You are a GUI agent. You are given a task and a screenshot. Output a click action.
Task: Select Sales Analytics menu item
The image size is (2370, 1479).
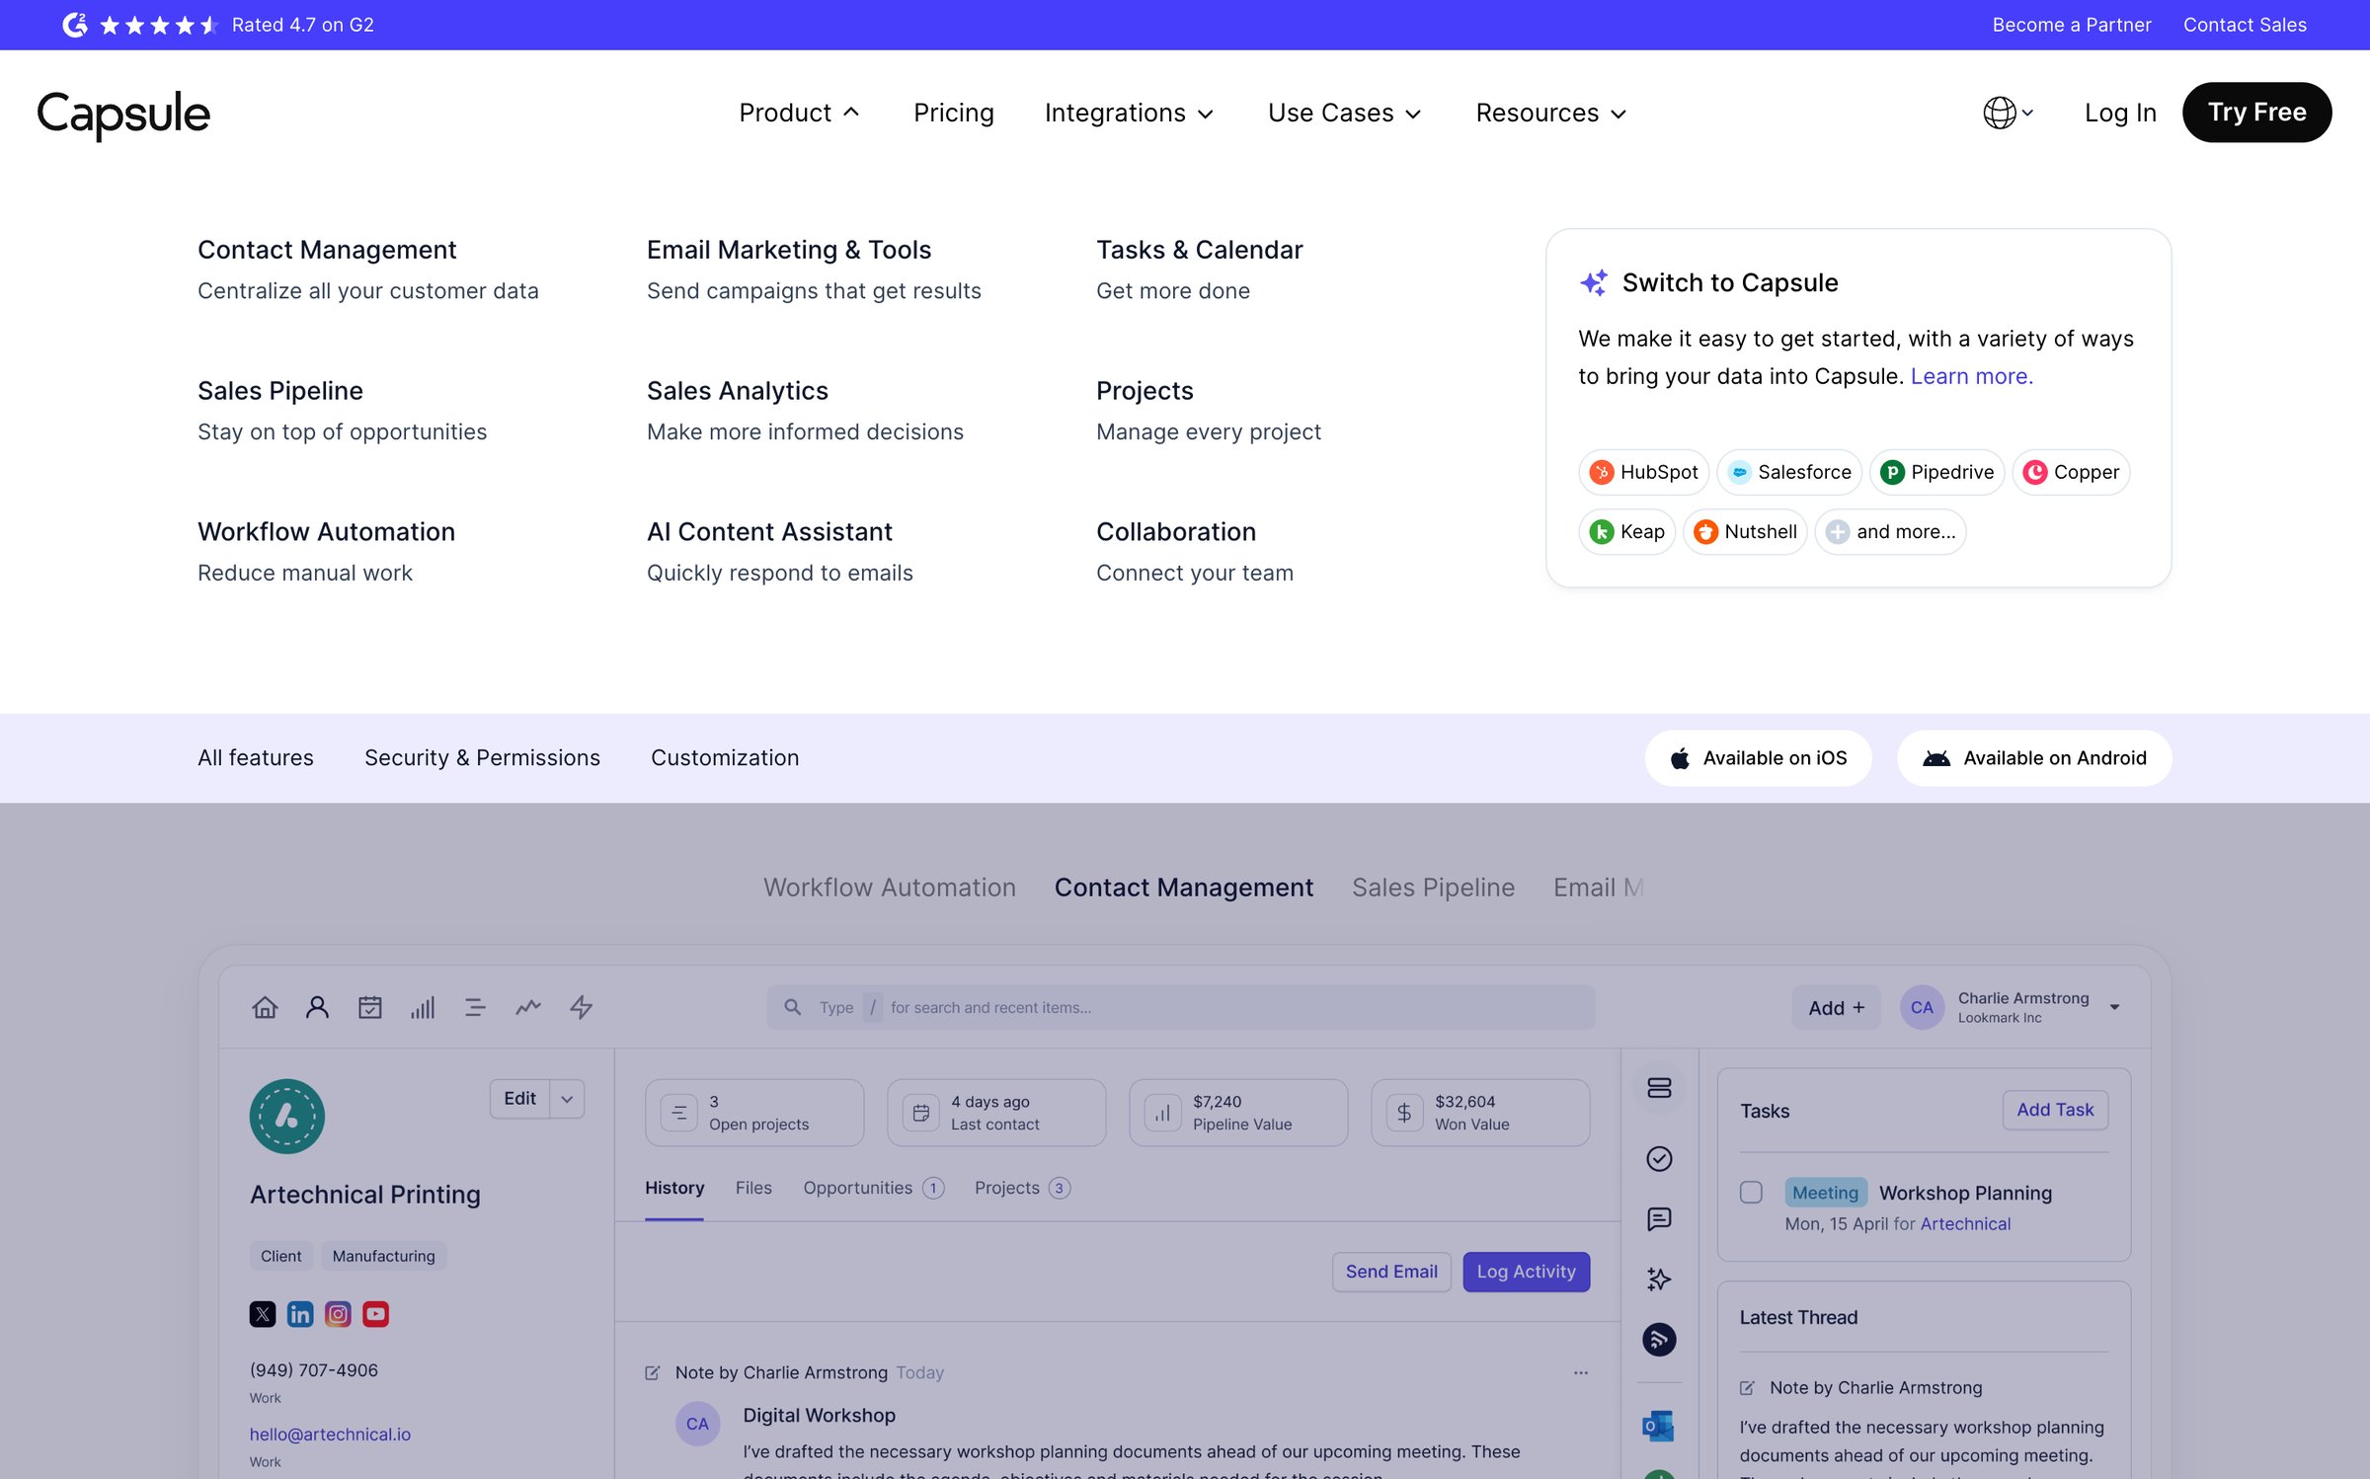click(738, 391)
